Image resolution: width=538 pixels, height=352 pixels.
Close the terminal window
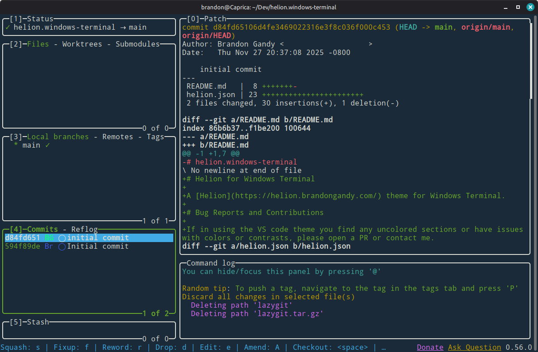(530, 8)
